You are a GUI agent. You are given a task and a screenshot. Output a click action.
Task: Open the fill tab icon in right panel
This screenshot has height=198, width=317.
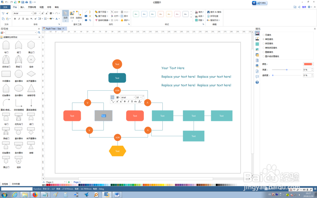pyautogui.click(x=257, y=33)
